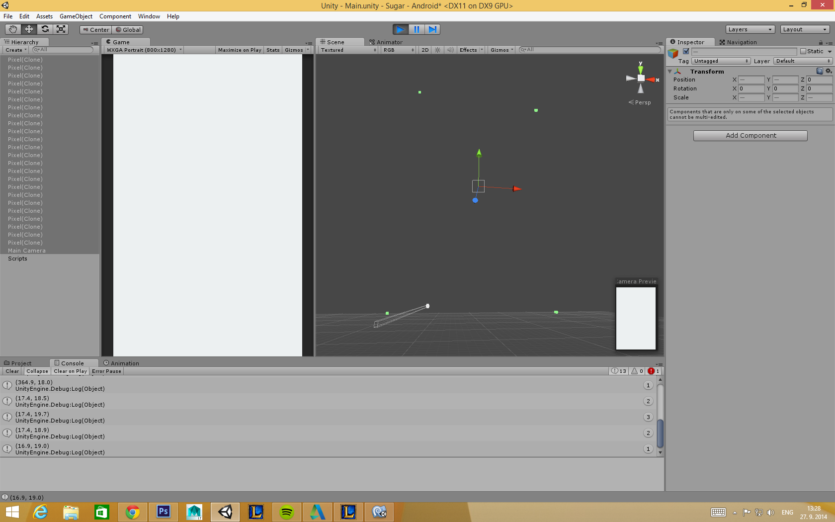Select Main Camera in Hierarchy
The image size is (835, 522).
click(x=50, y=251)
